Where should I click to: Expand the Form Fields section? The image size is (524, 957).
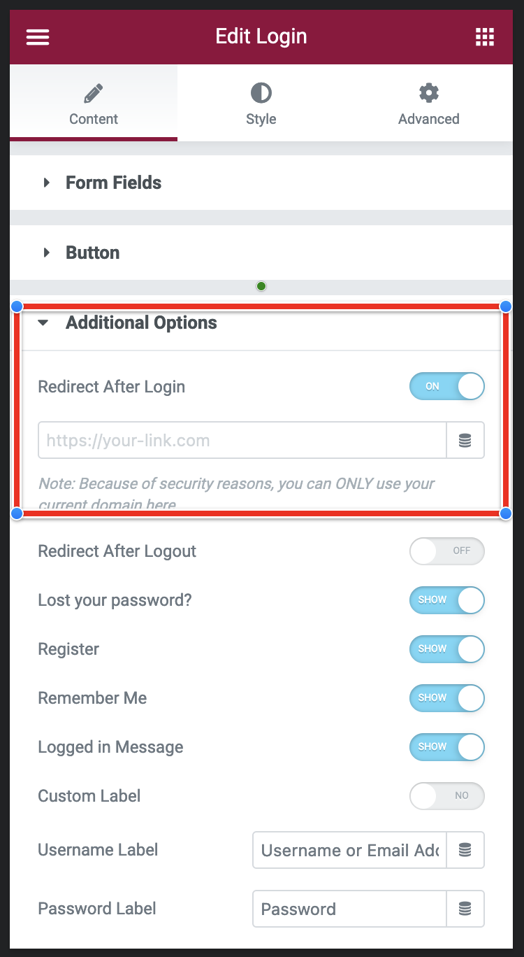click(x=113, y=183)
